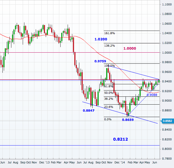Click the 100.0% Fibonacci level label

pos(110,66)
